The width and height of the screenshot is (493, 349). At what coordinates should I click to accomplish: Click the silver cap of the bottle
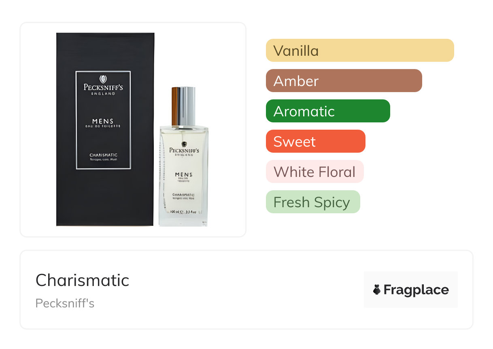click(184, 106)
